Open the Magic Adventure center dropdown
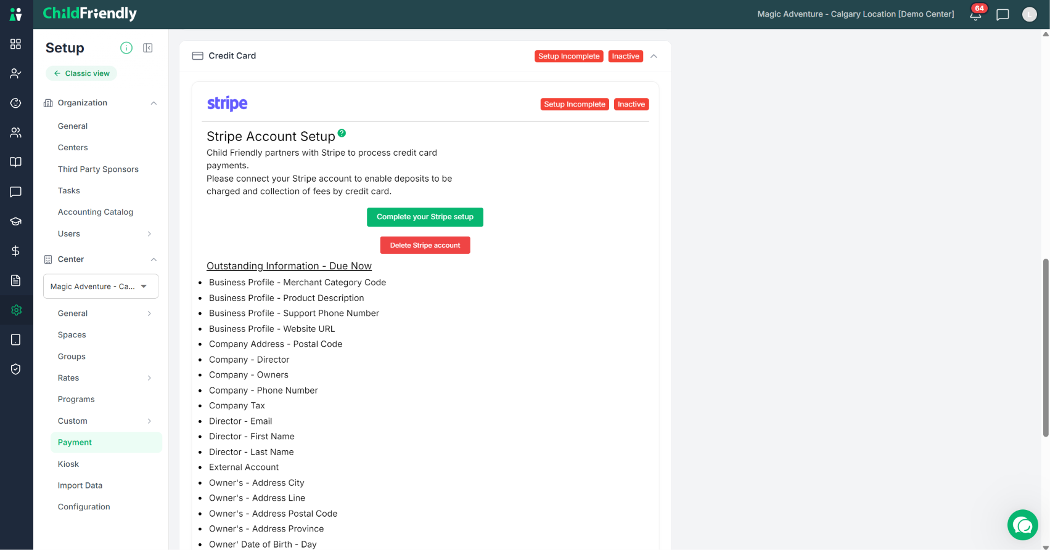The height and width of the screenshot is (550, 1050). coord(101,286)
